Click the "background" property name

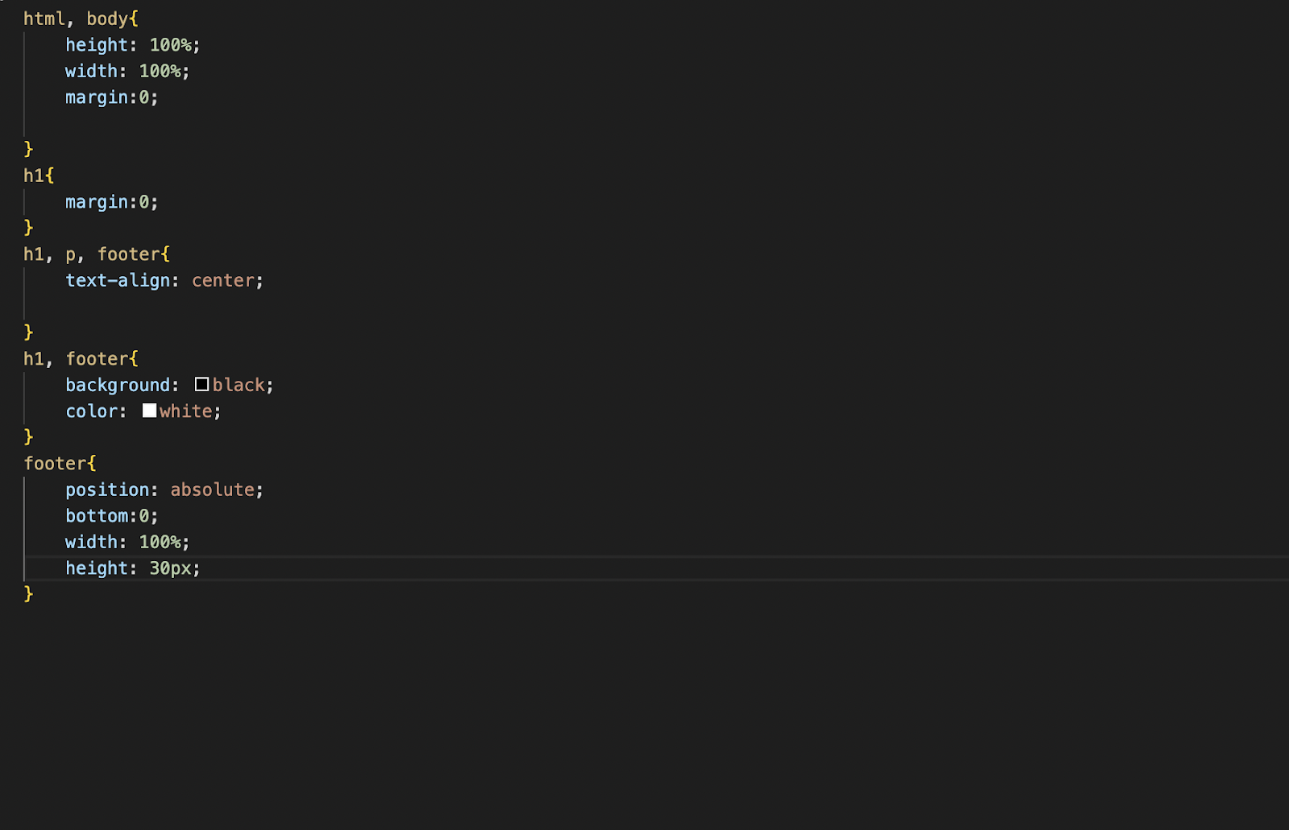click(x=118, y=385)
